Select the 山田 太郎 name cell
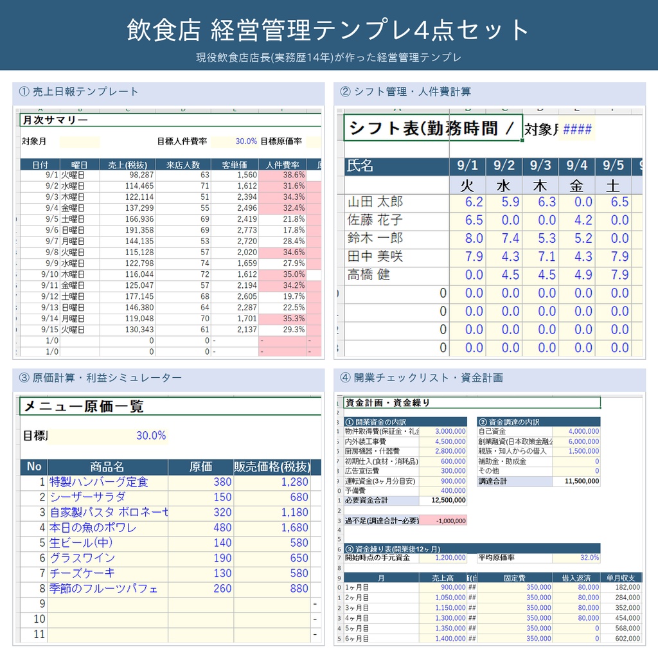 [396, 202]
